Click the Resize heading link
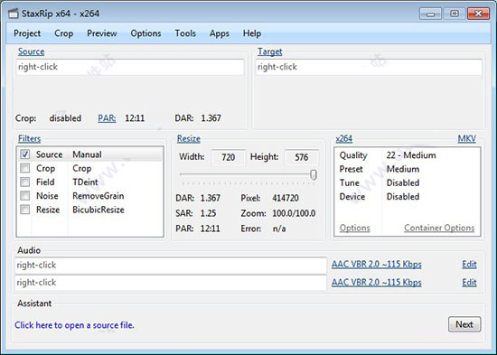Screen dimensions: 497x355 (x=189, y=139)
